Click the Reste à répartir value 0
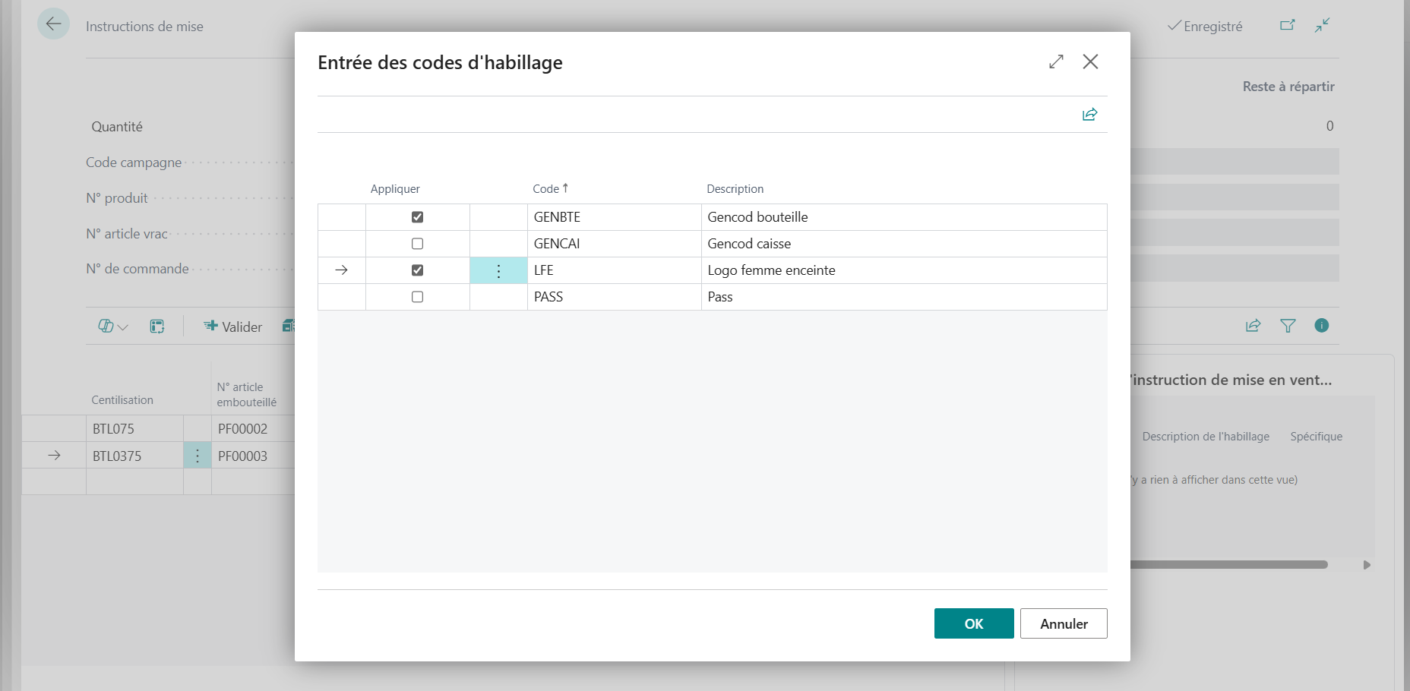Screen dimensions: 1410x691 point(1329,126)
